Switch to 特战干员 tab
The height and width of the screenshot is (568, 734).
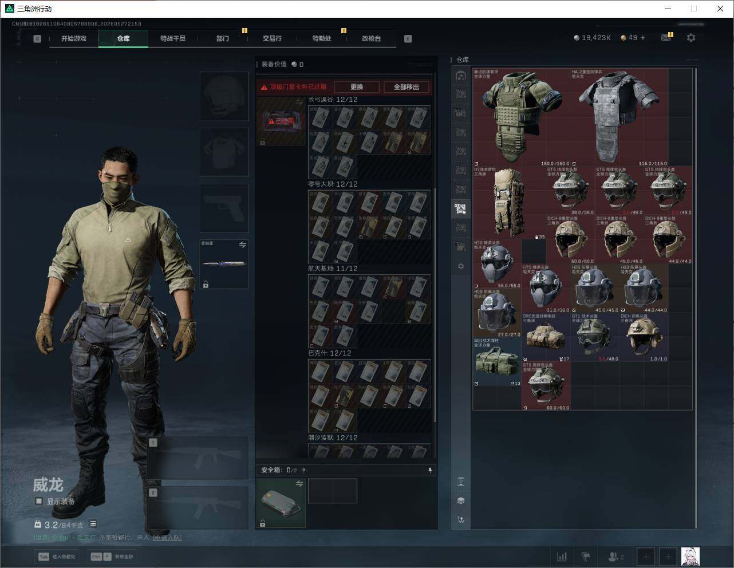coord(173,38)
